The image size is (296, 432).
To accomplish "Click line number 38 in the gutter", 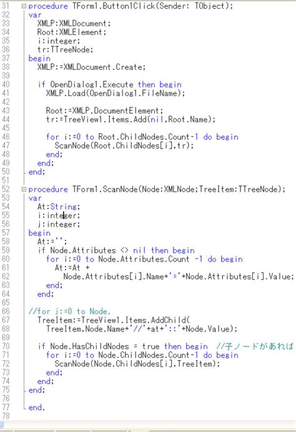I will click(x=6, y=67).
